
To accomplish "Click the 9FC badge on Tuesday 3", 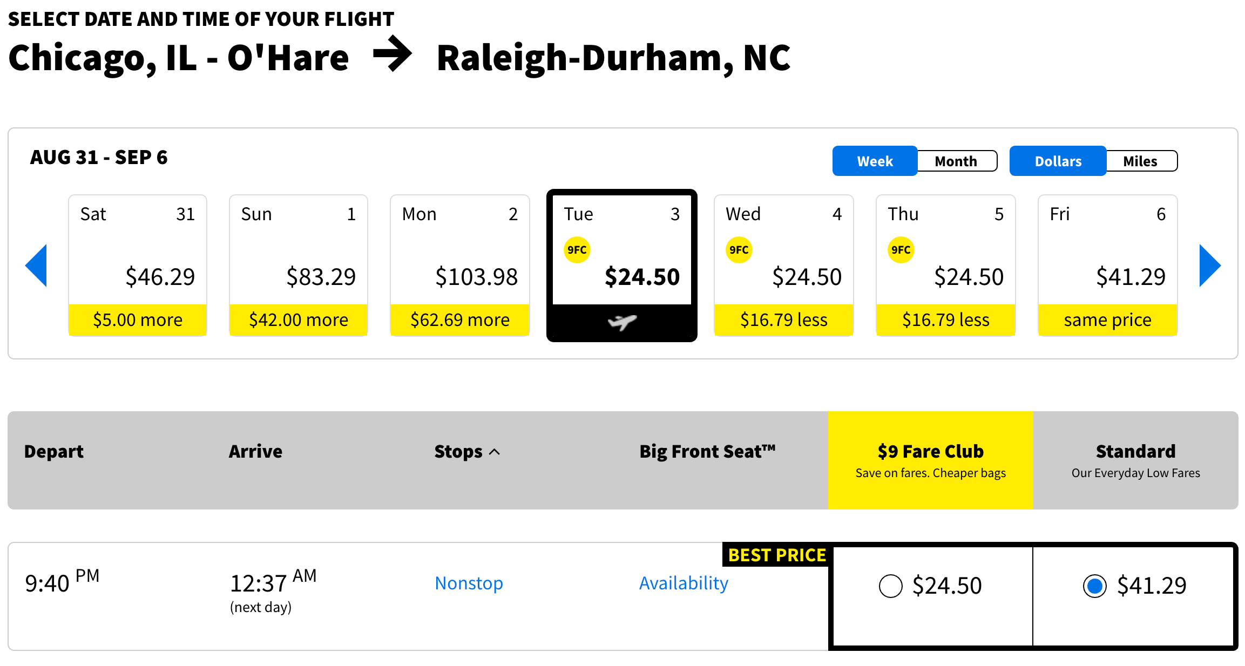I will [577, 250].
